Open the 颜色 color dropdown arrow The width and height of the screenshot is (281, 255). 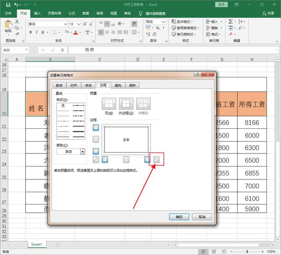pos(83,152)
